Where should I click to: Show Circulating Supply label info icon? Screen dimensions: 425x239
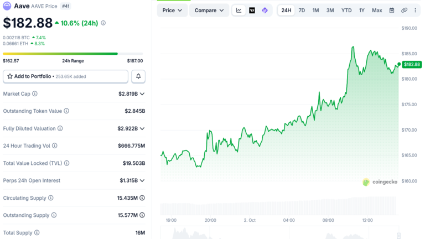pos(51,198)
